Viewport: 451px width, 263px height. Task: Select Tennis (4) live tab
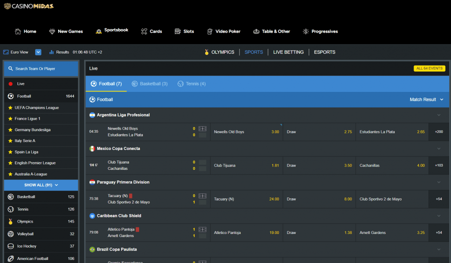tap(192, 84)
